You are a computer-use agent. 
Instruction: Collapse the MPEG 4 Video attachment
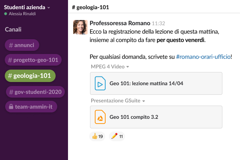coord(128,67)
